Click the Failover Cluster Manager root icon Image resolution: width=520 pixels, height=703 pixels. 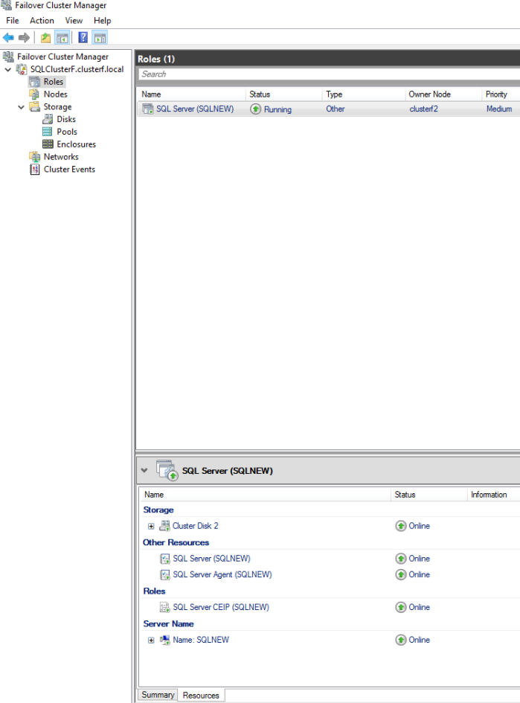coord(8,57)
